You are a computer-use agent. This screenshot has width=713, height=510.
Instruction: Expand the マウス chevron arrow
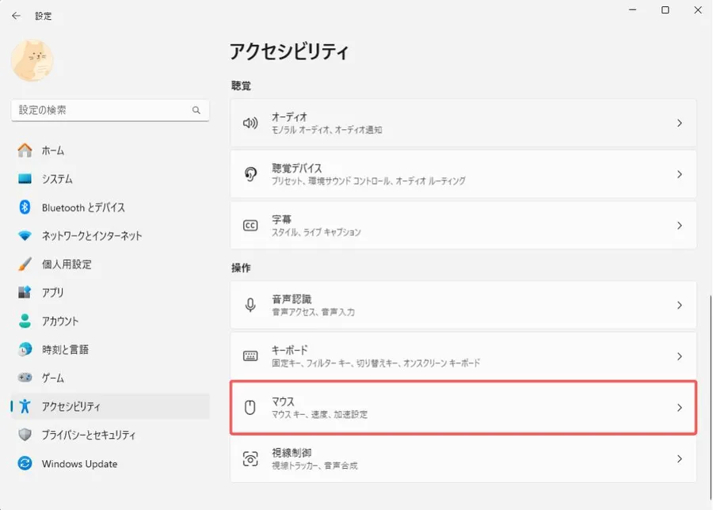[680, 407]
